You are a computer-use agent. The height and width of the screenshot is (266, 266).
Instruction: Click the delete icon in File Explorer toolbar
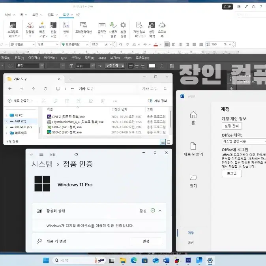(x=103, y=101)
